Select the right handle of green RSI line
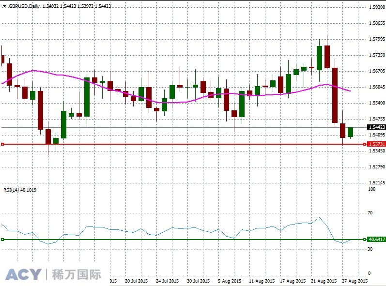386x286 pixels. [x=365, y=239]
